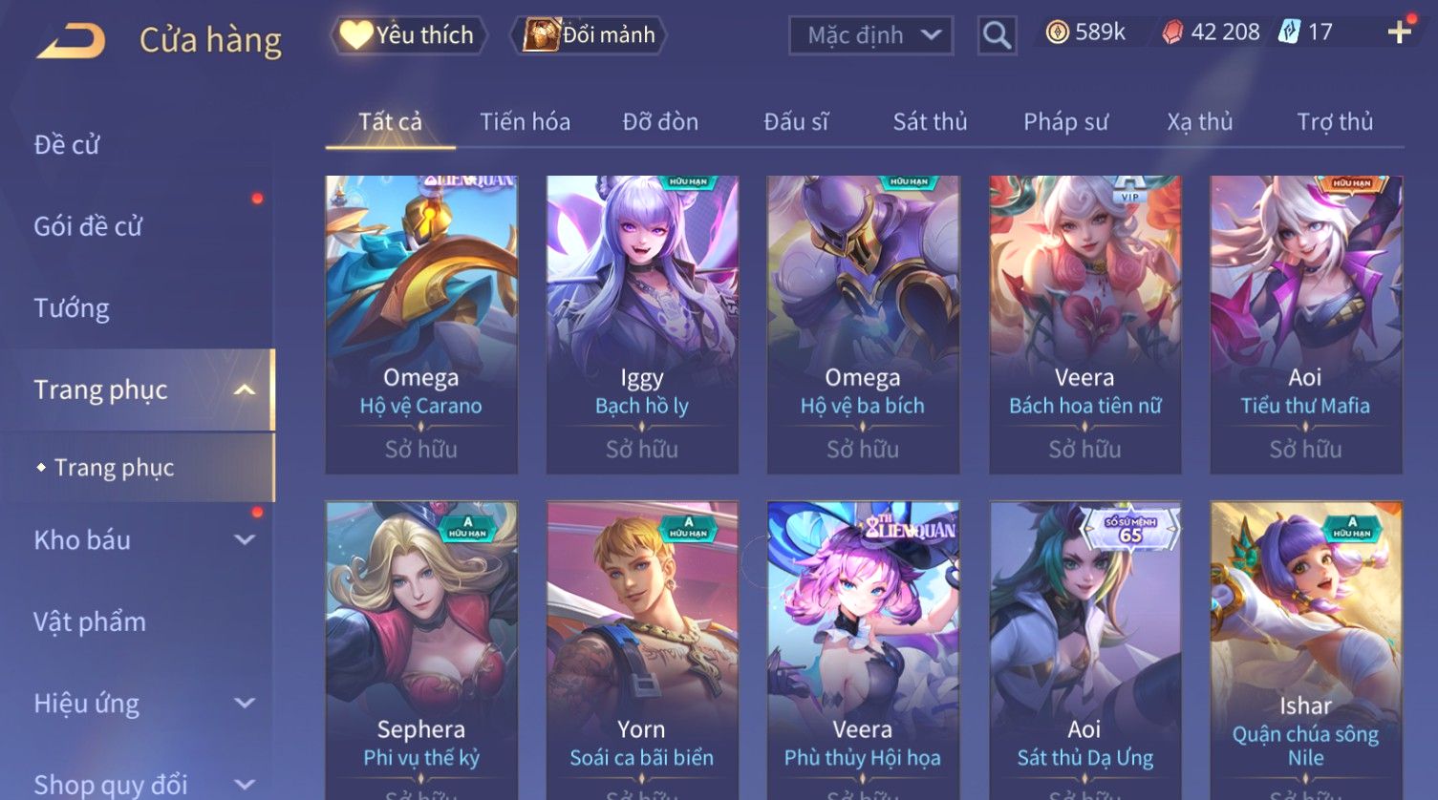1438x800 pixels.
Task: Switch to the Pháp sư tab
Action: coord(1065,122)
